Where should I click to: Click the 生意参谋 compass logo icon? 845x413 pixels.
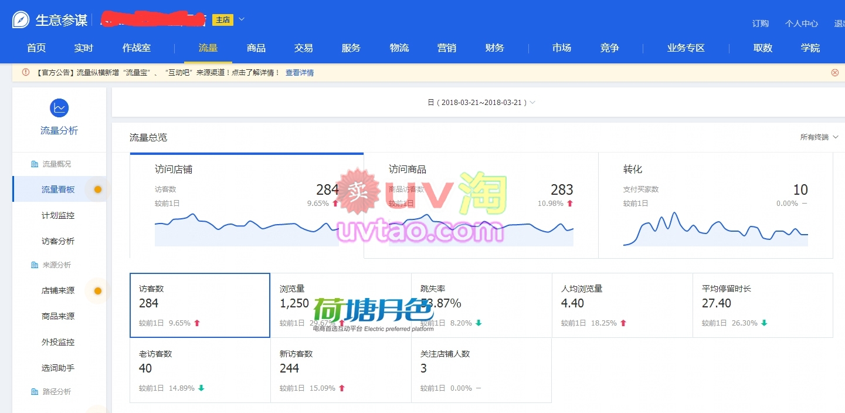(21, 19)
